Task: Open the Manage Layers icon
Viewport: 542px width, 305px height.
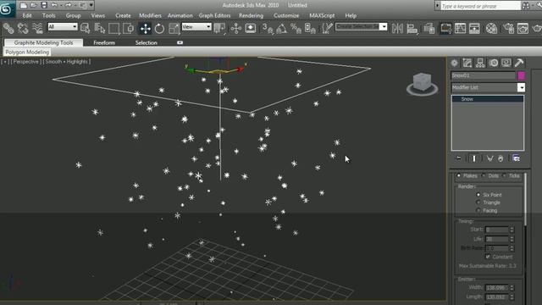Action: (x=429, y=28)
